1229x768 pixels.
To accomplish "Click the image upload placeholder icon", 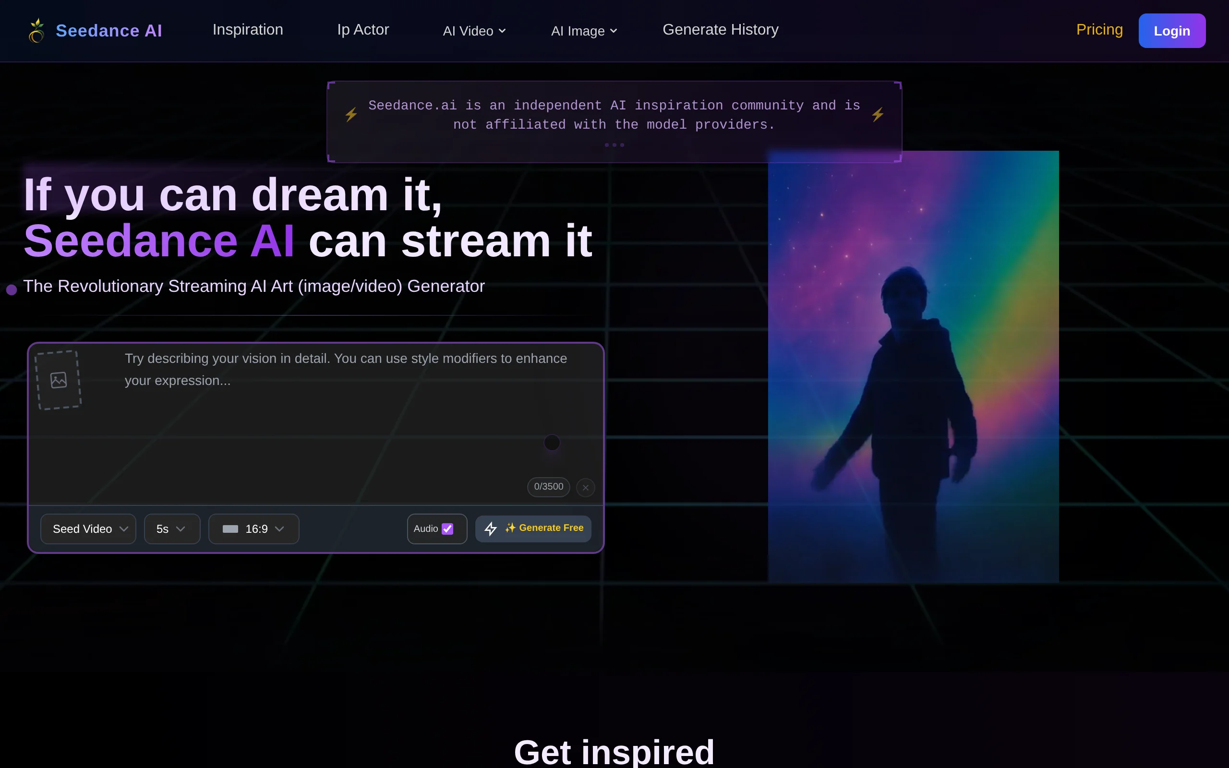I will click(59, 380).
